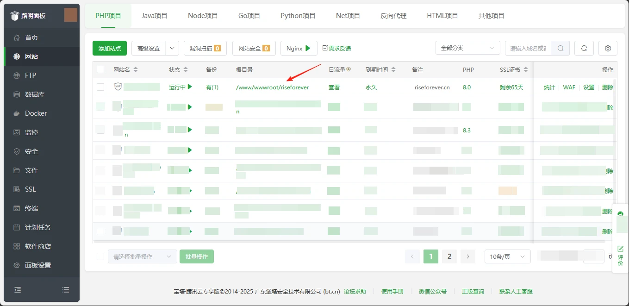Click the WAF shield icon in riseforever row
The image size is (629, 306).
click(118, 87)
